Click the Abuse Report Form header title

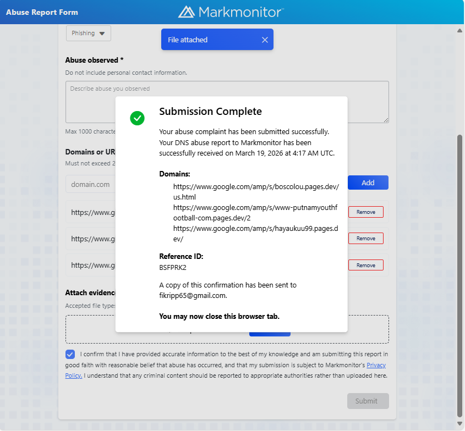[42, 12]
